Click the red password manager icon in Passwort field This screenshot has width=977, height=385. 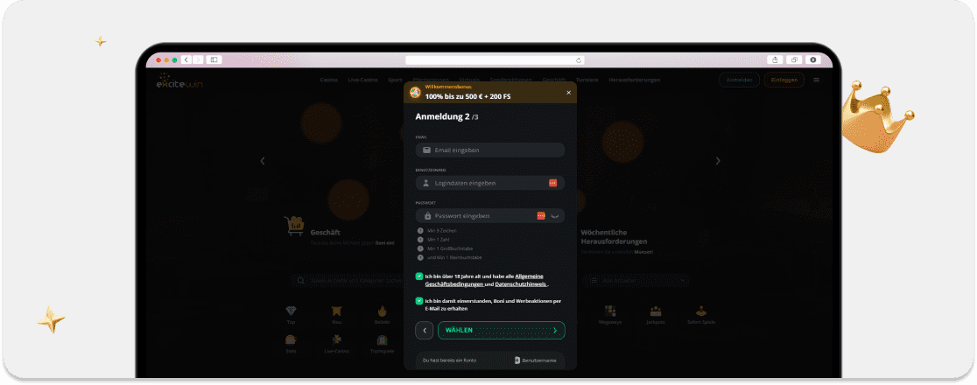[x=541, y=215]
